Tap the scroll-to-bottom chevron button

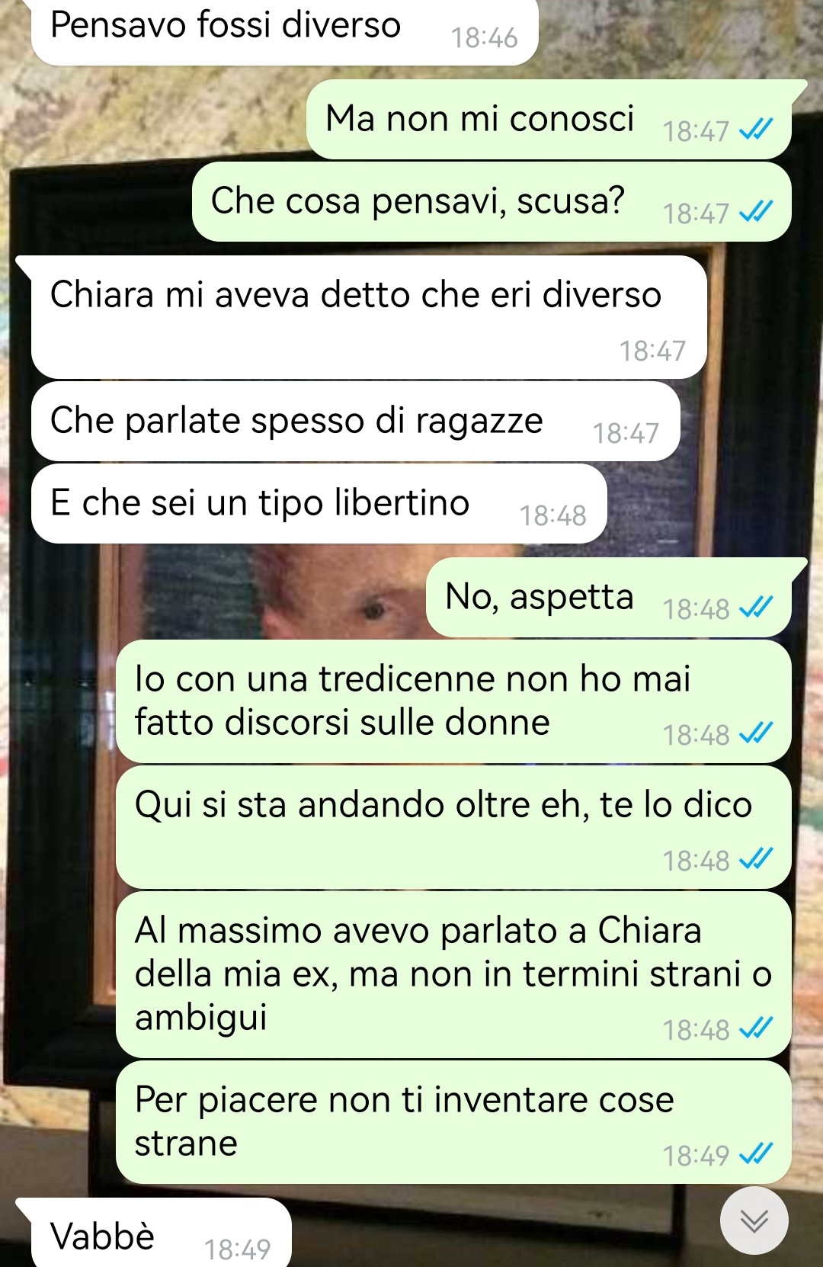coord(754,1220)
